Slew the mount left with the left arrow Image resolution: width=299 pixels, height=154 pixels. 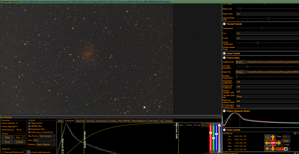coord(267,143)
